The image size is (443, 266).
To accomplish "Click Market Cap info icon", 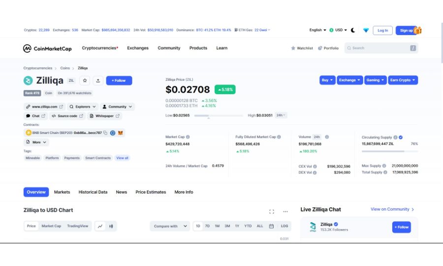I will [x=188, y=137].
